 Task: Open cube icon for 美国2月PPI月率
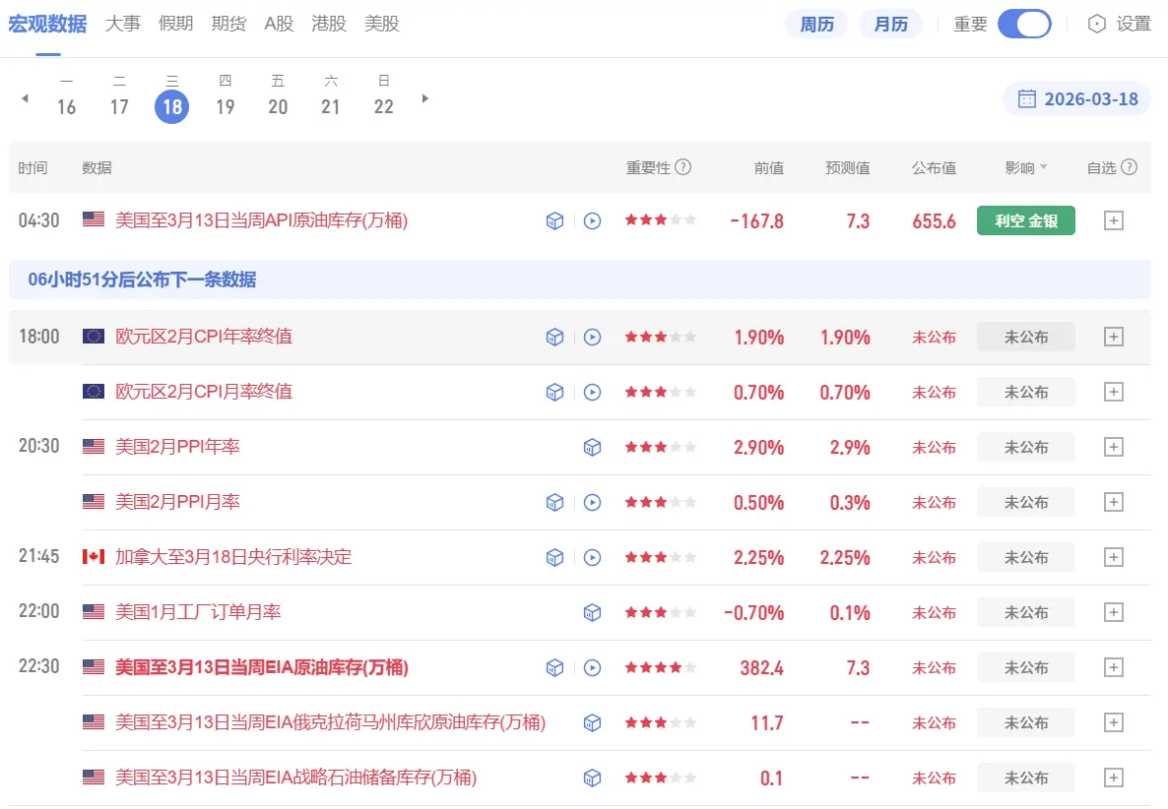point(555,502)
